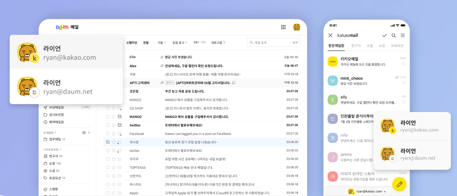Close the kakaomail mobile view with X
Viewport: 457px width, 196px height.
pos(330,35)
